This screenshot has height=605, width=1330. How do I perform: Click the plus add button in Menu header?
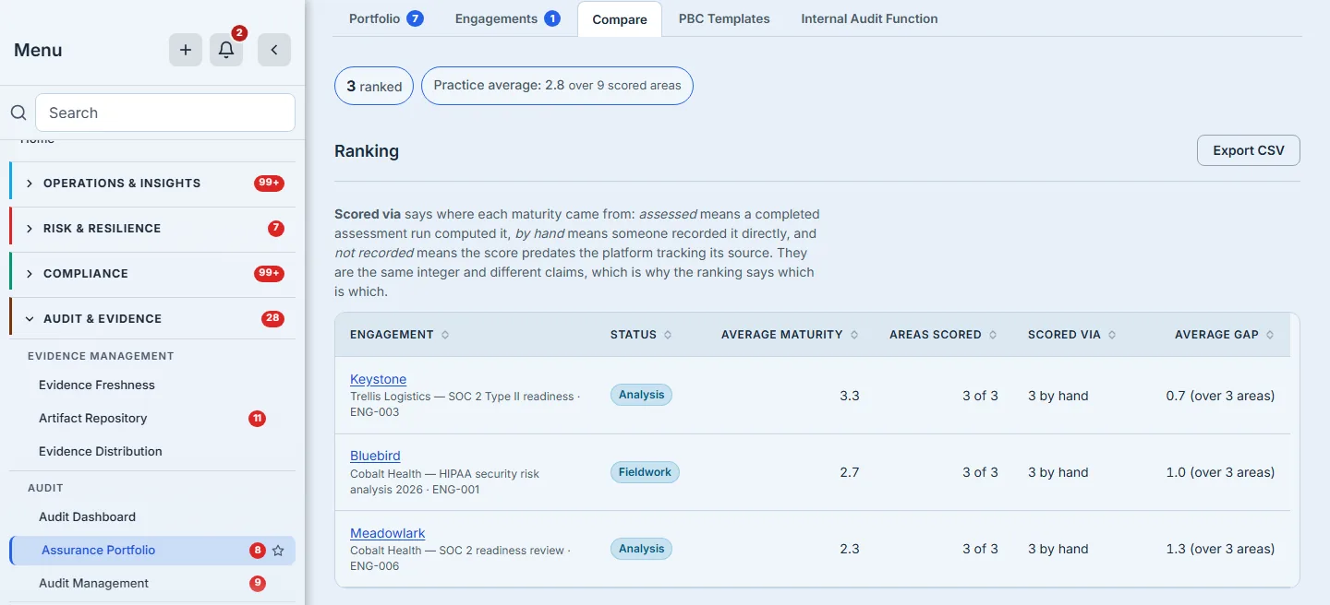(186, 50)
